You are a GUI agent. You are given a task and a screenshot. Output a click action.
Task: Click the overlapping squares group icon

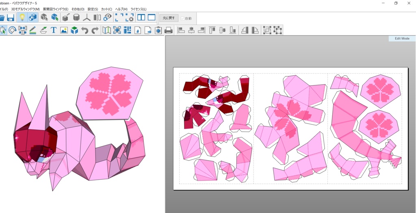coord(267,30)
